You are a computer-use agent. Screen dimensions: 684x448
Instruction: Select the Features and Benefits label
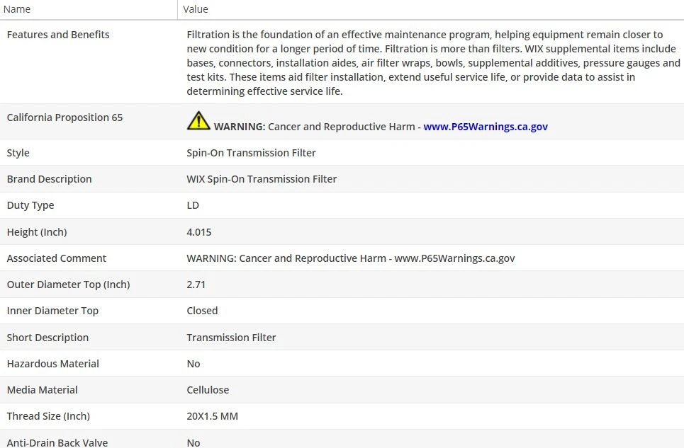58,35
